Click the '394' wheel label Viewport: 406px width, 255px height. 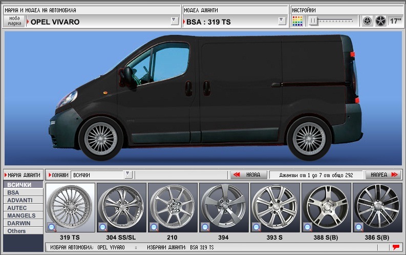coord(223,238)
